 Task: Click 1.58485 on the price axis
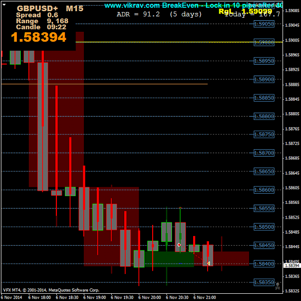292,232
